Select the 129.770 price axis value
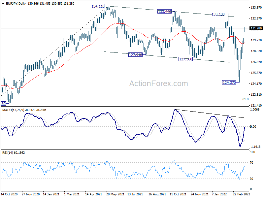 256,40
